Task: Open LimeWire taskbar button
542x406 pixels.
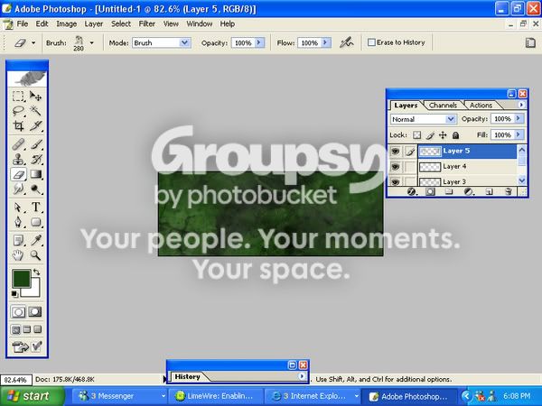Action: coord(216,396)
